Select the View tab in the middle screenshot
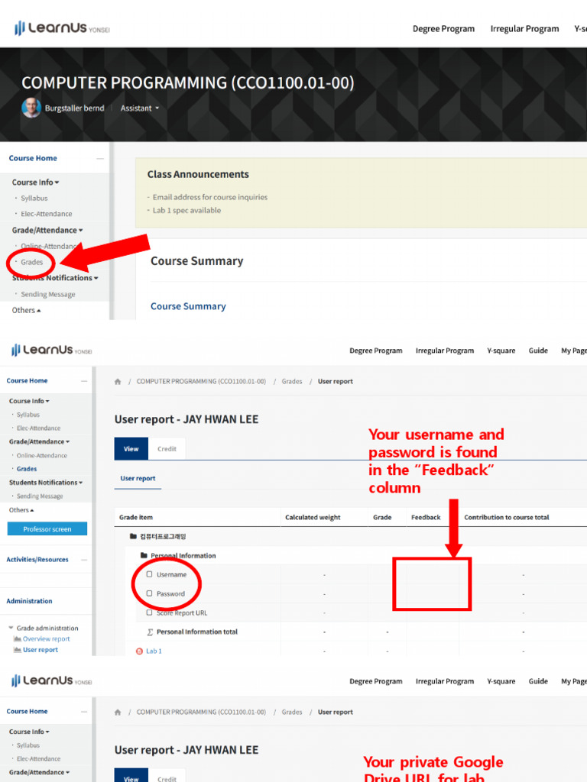 [131, 449]
